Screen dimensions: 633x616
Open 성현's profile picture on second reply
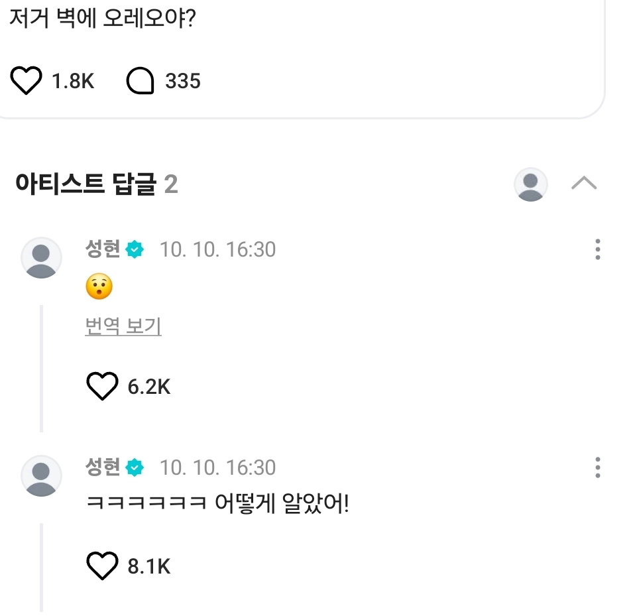point(41,476)
